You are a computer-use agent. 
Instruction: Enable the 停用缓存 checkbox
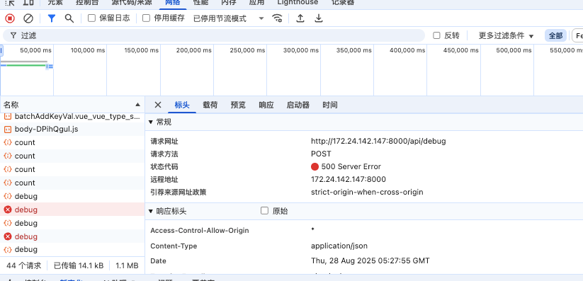(147, 18)
